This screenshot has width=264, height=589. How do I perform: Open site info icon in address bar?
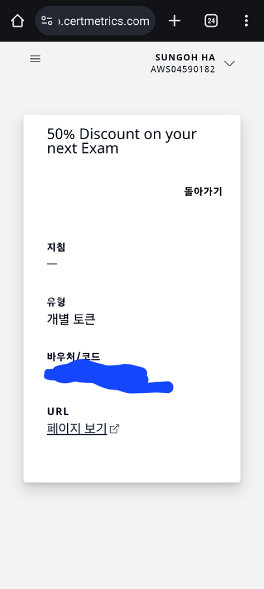(x=47, y=21)
